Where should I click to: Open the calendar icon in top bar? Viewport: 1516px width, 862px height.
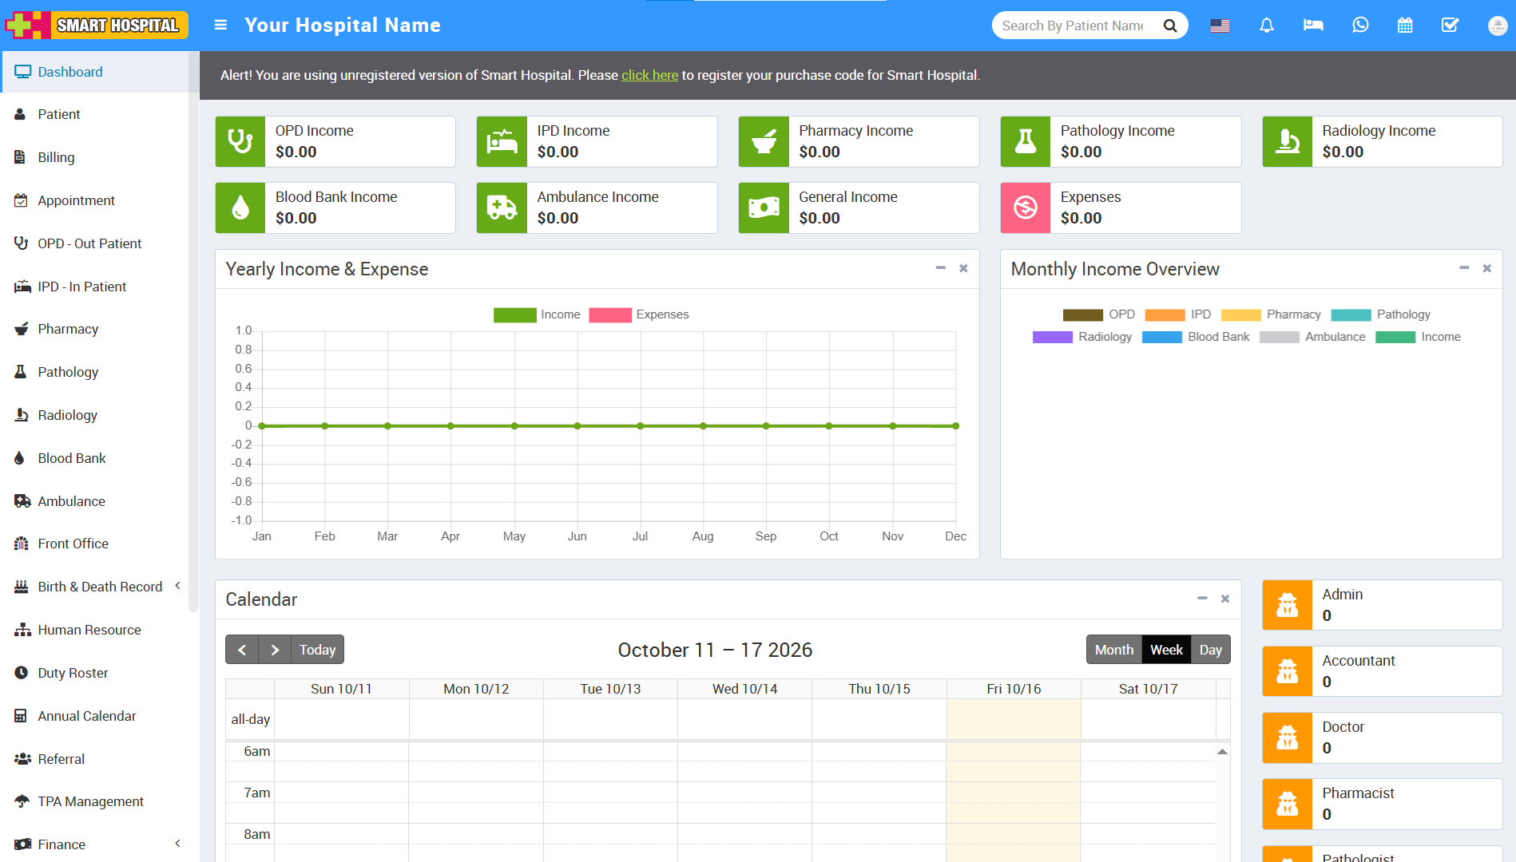tap(1405, 26)
